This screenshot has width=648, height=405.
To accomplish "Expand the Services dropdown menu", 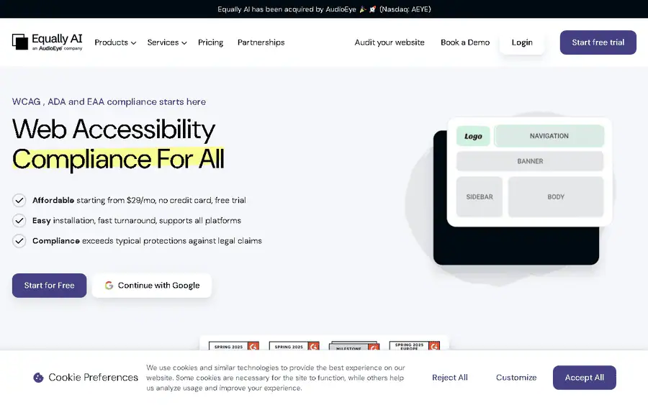I will pyautogui.click(x=167, y=42).
